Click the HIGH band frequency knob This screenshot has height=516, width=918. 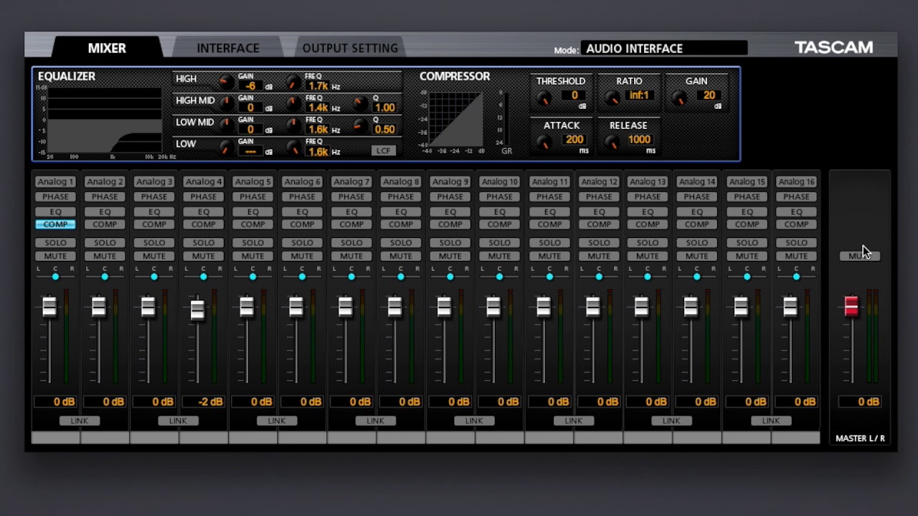click(x=293, y=83)
